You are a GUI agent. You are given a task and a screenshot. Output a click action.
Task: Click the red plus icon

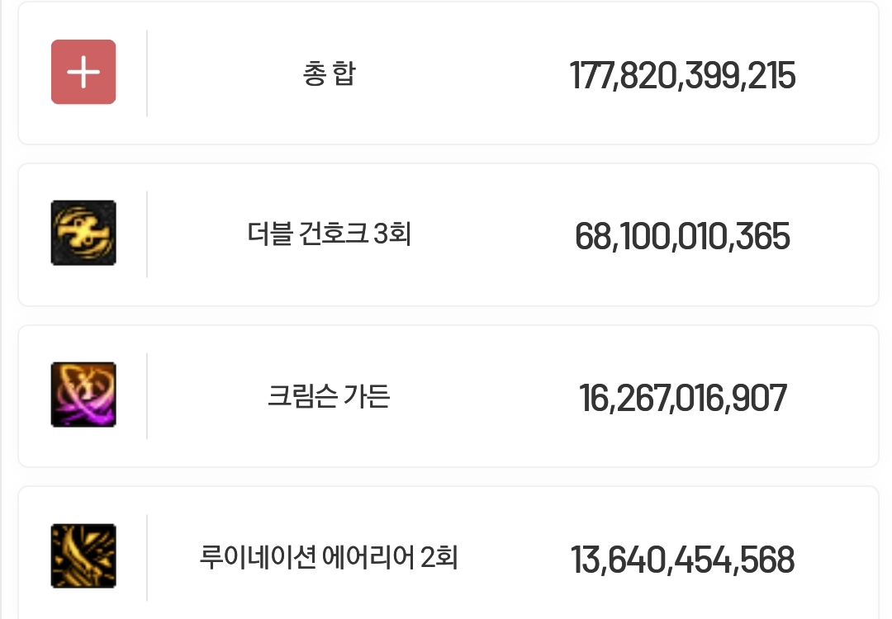83,72
